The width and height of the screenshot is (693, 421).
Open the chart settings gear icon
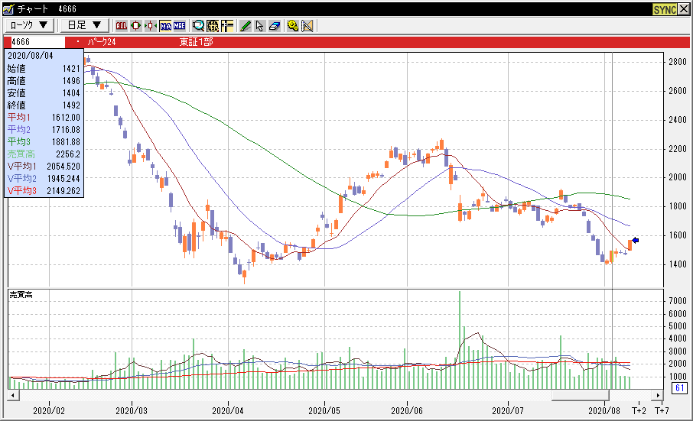pos(293,25)
